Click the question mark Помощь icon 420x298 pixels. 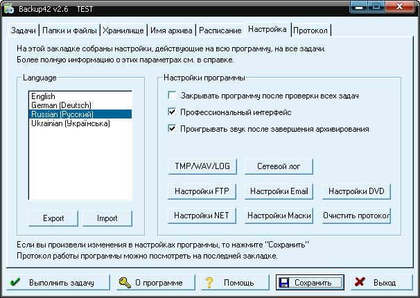tap(209, 283)
